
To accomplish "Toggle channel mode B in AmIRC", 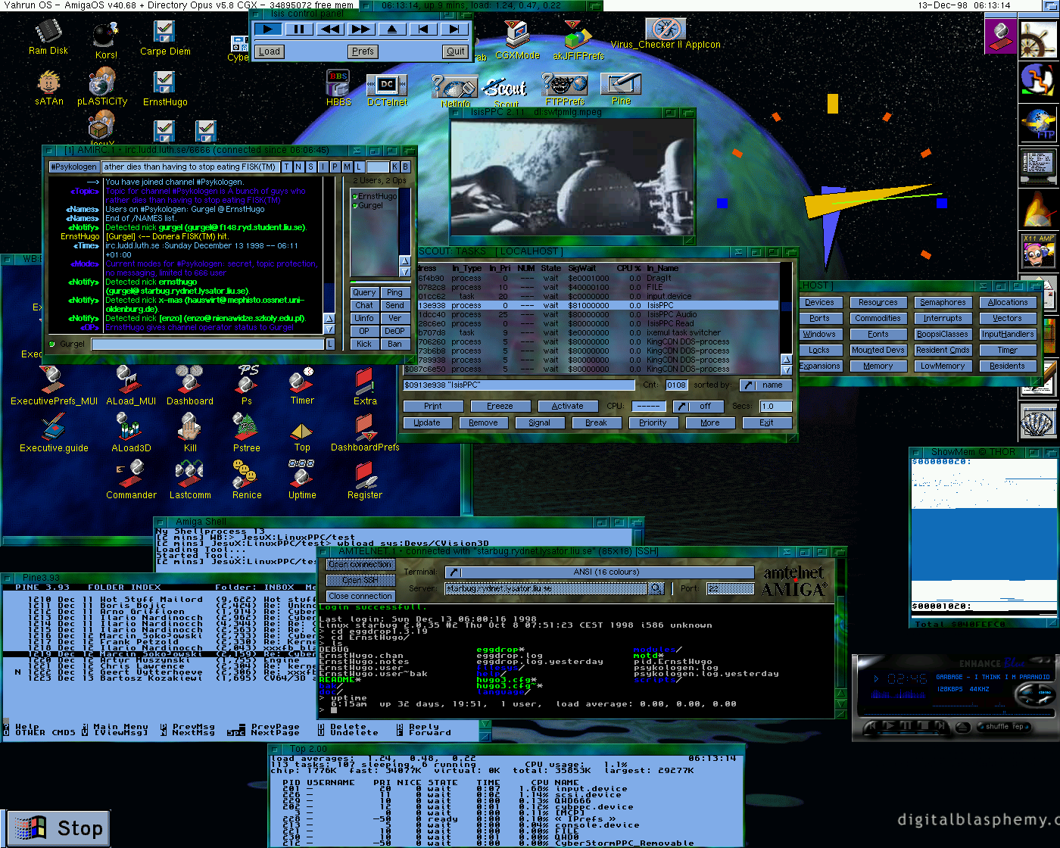I will click(x=406, y=167).
